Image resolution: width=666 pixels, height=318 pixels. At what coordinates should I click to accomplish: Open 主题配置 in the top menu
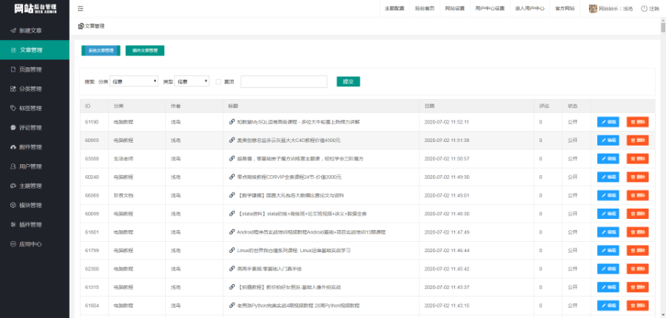tap(394, 9)
